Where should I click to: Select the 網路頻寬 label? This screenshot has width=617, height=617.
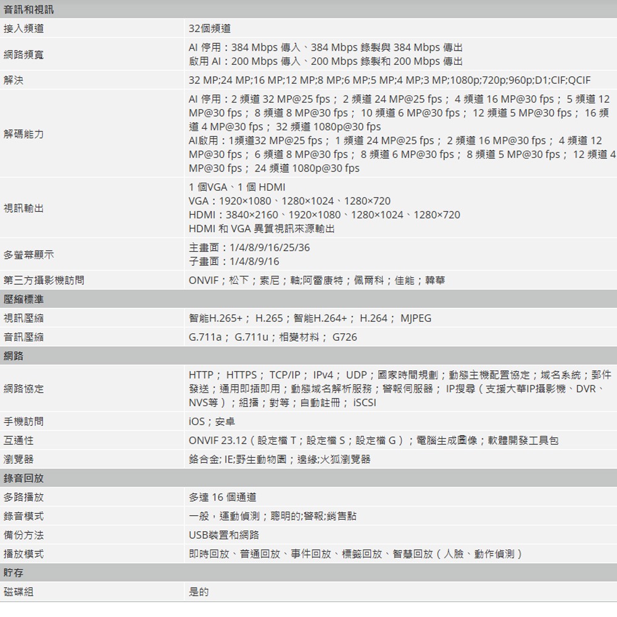23,54
